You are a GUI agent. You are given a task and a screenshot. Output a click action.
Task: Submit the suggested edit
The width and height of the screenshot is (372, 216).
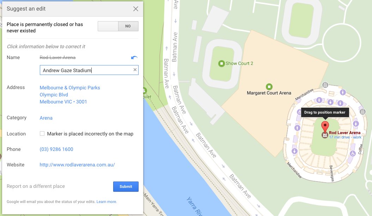(126, 186)
